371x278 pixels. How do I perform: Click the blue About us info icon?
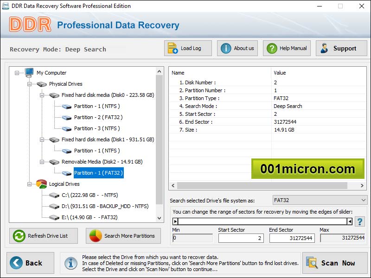226,48
